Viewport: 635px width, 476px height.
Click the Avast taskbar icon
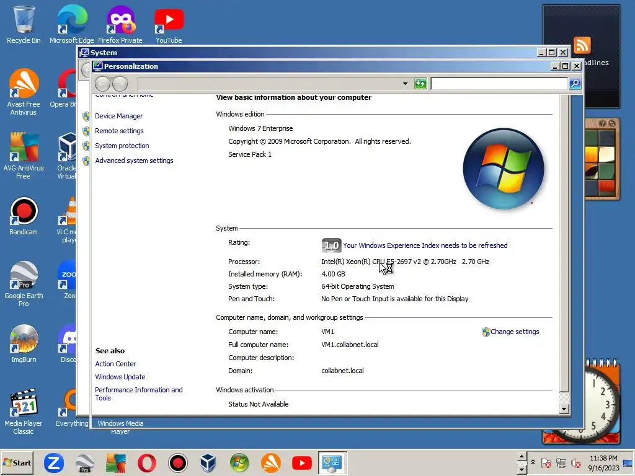coord(271,463)
